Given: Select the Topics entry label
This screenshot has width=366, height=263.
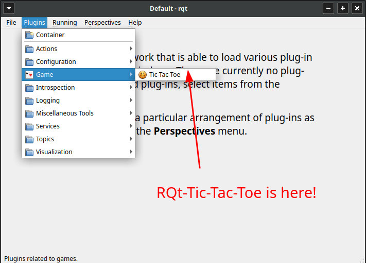Looking at the screenshot, I should tap(45, 139).
